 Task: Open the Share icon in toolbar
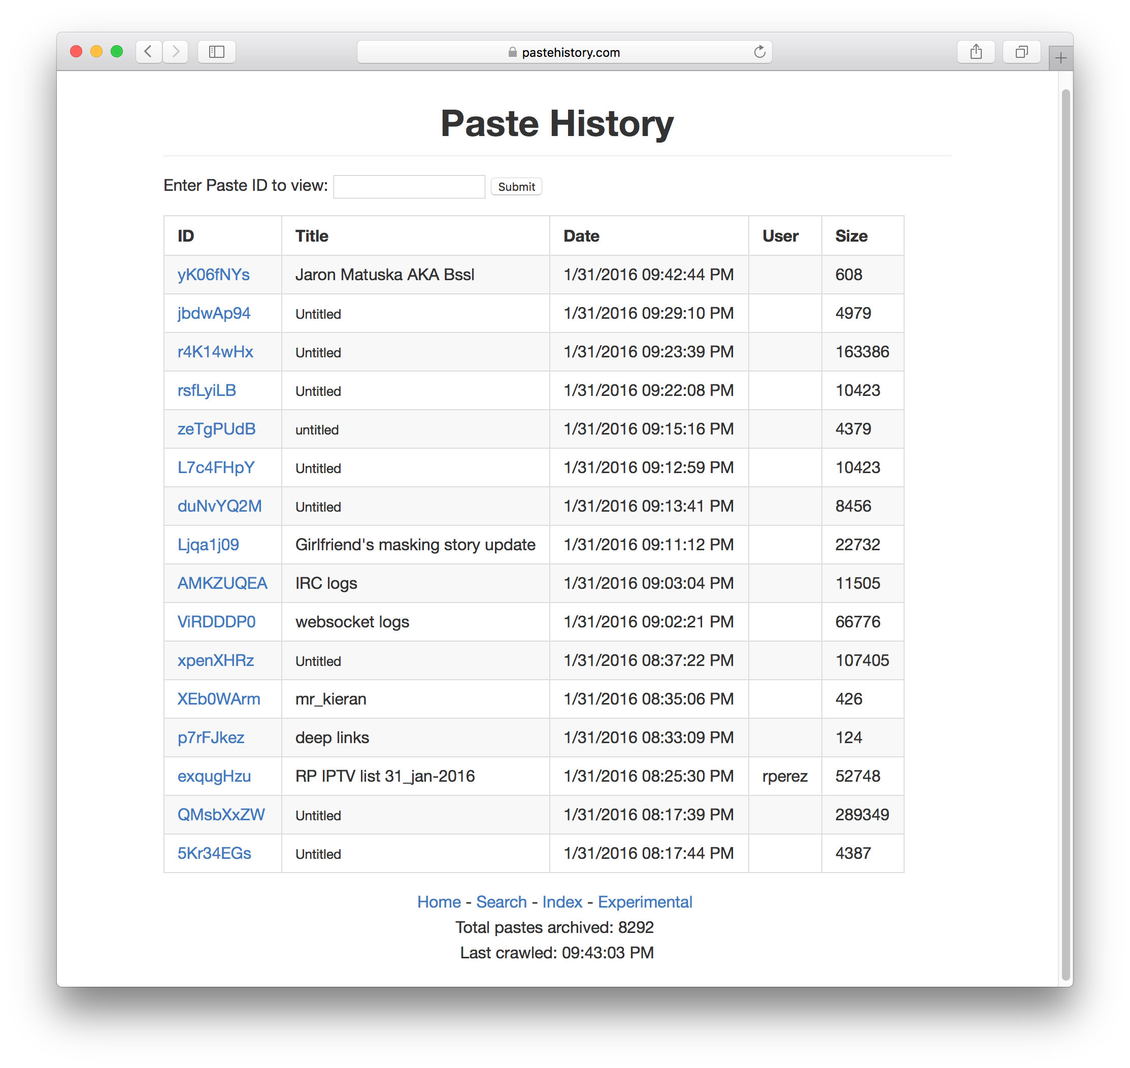click(976, 52)
